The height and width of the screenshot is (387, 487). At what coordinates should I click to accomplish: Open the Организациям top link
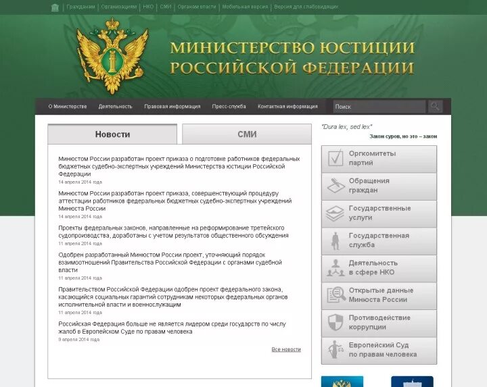[x=118, y=7]
